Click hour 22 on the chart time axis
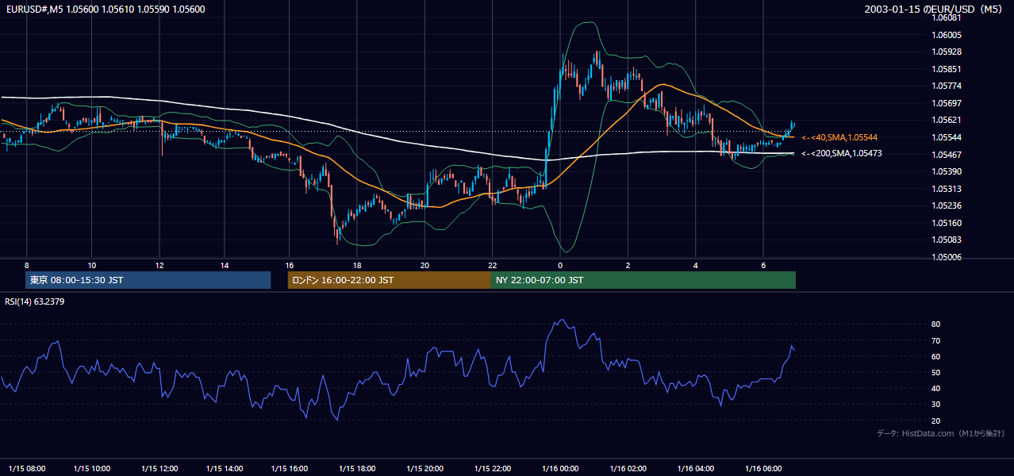Screen dimensions: 1014x476 [x=492, y=265]
